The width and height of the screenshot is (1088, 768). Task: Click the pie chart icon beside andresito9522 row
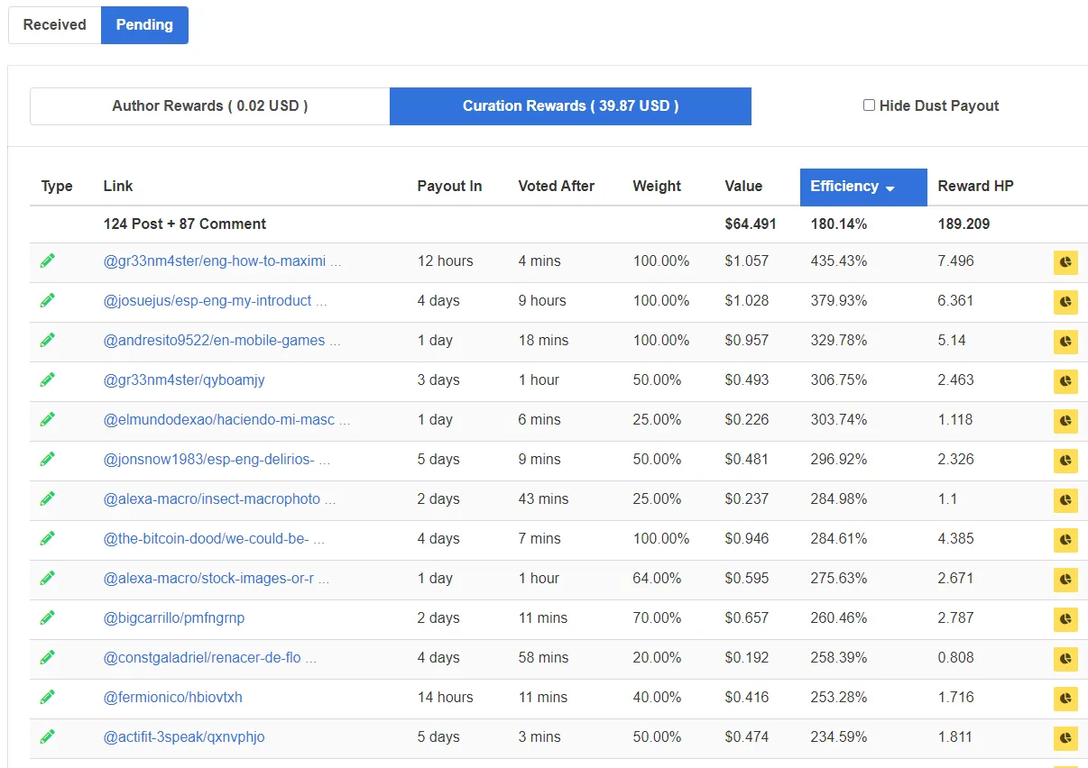(1065, 342)
